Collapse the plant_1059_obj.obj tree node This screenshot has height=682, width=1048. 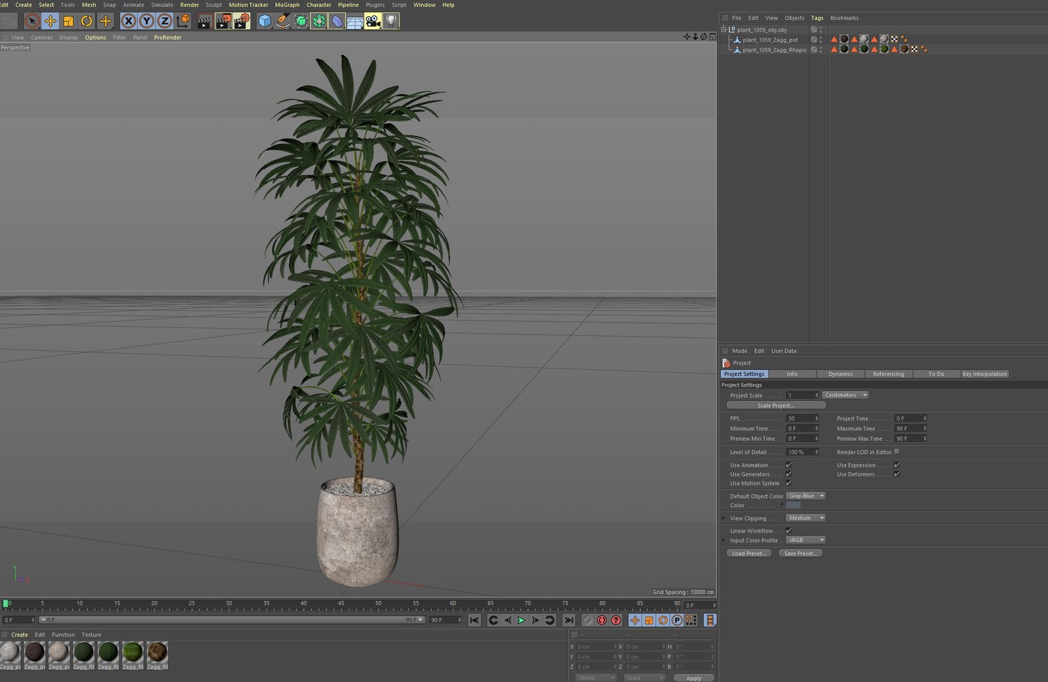pos(723,29)
